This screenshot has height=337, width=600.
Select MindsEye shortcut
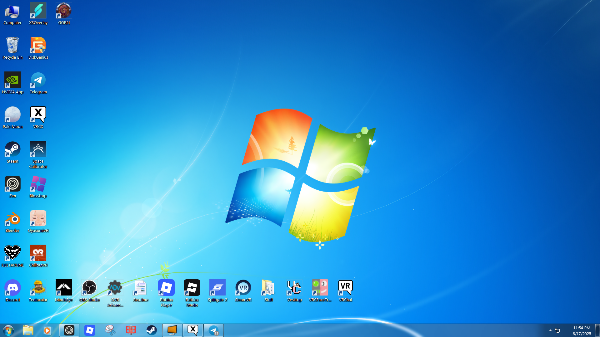tap(64, 291)
